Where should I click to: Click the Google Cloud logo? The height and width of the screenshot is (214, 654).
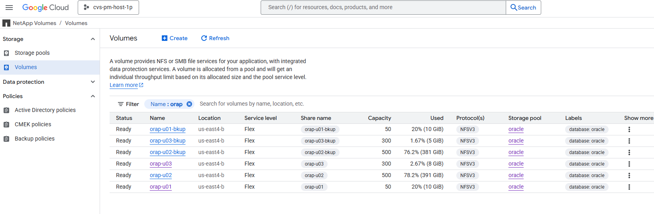45,8
